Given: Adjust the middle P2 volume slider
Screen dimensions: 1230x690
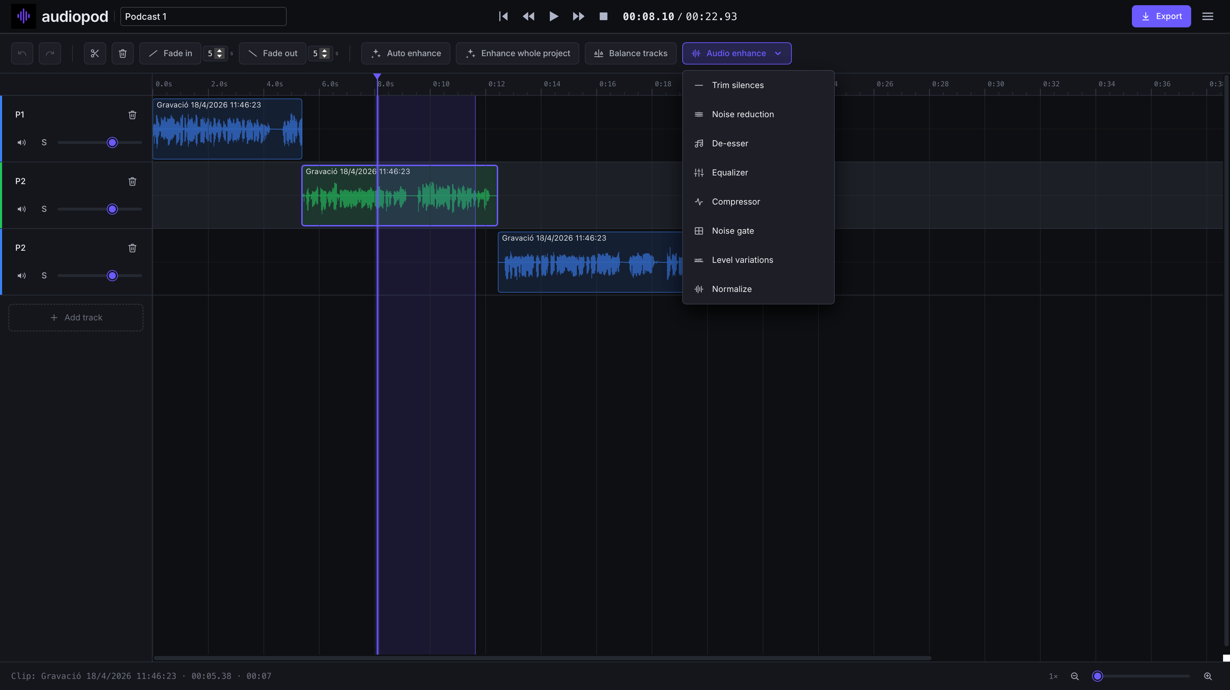Looking at the screenshot, I should [99, 209].
